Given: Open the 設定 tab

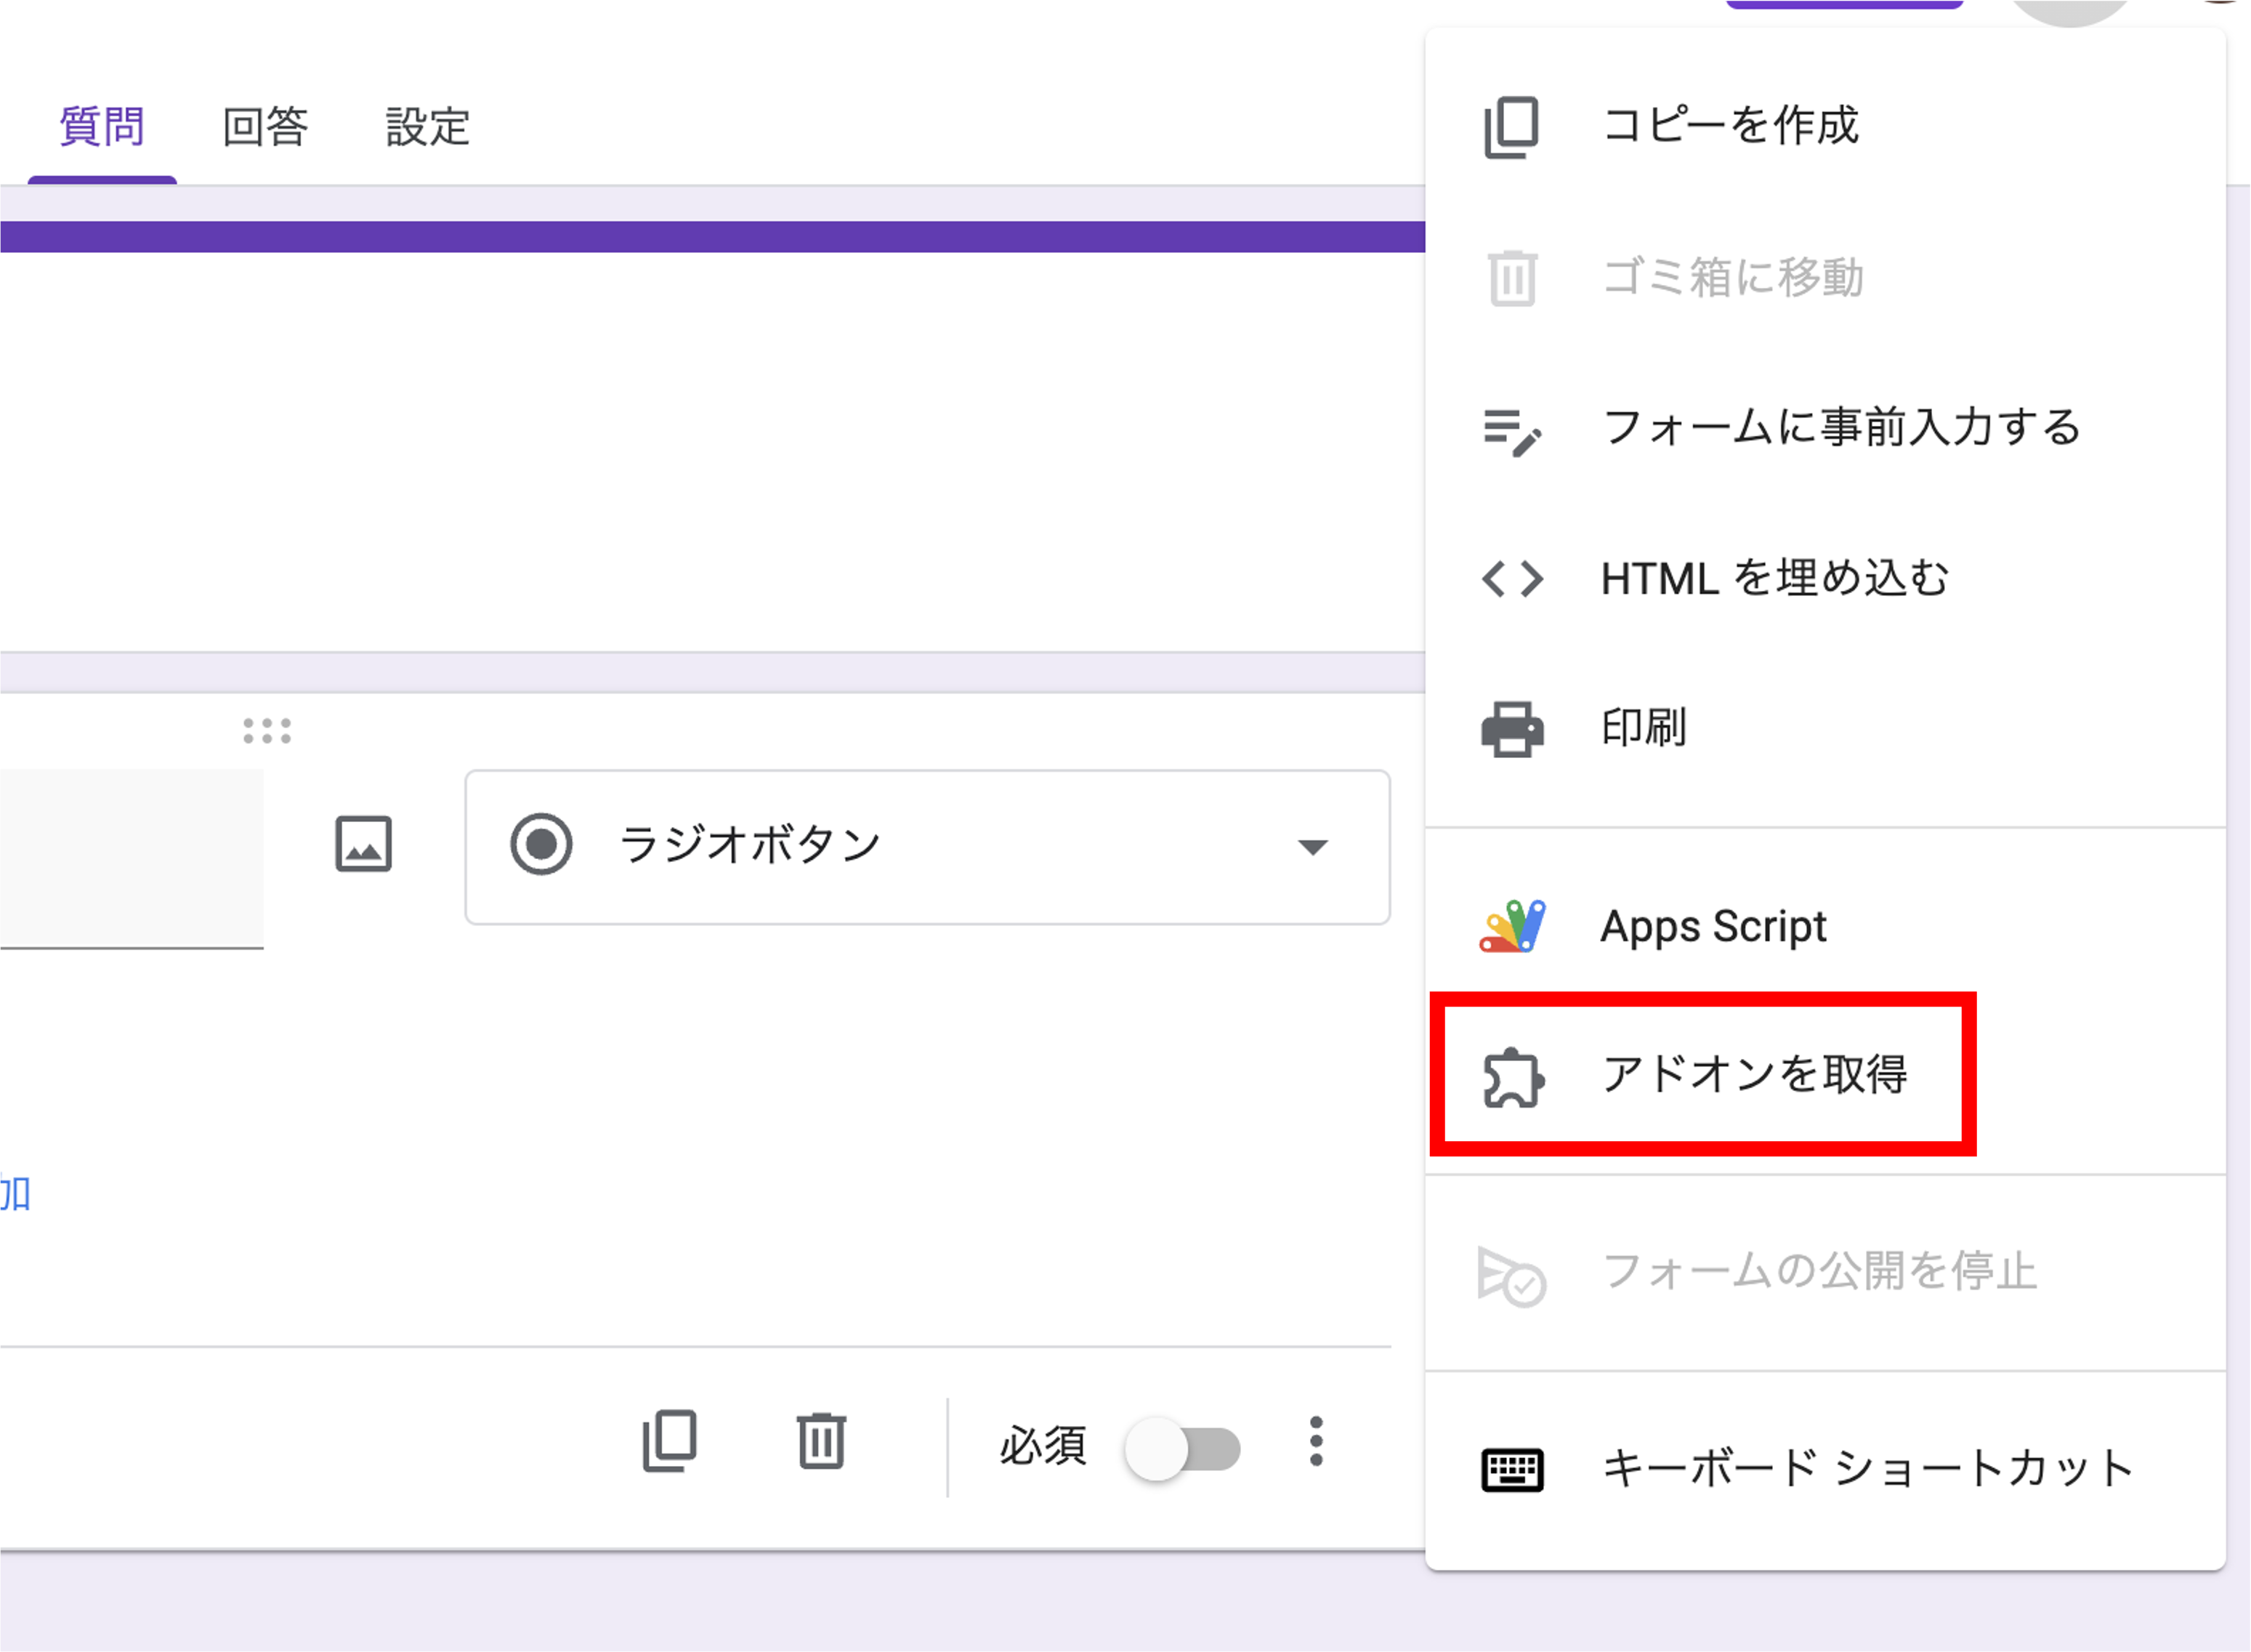Looking at the screenshot, I should pyautogui.click(x=427, y=126).
